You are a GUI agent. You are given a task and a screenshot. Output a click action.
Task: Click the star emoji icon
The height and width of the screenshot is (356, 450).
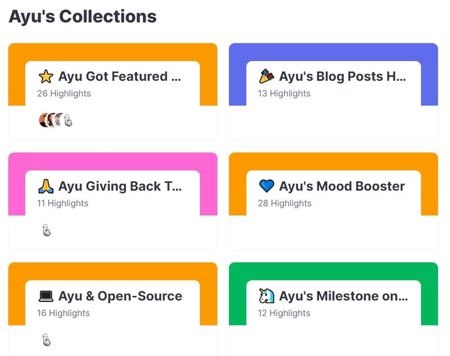tap(46, 76)
